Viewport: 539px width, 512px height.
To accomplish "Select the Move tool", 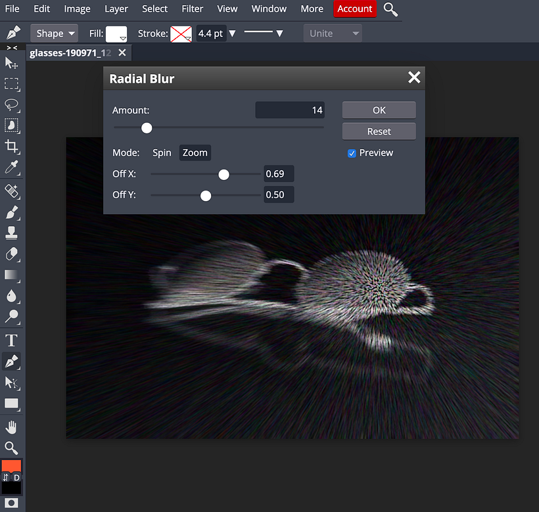I will tap(11, 64).
